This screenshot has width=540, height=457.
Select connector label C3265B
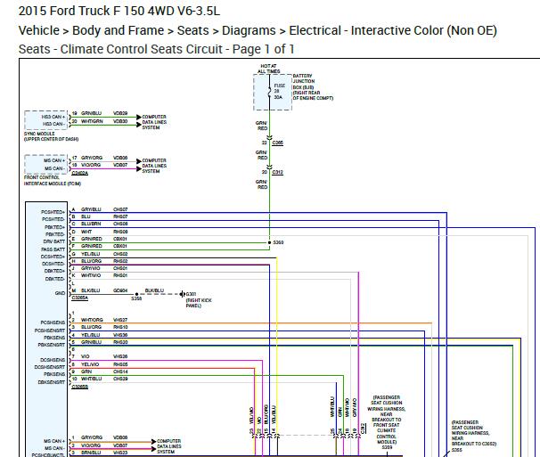coord(80,388)
